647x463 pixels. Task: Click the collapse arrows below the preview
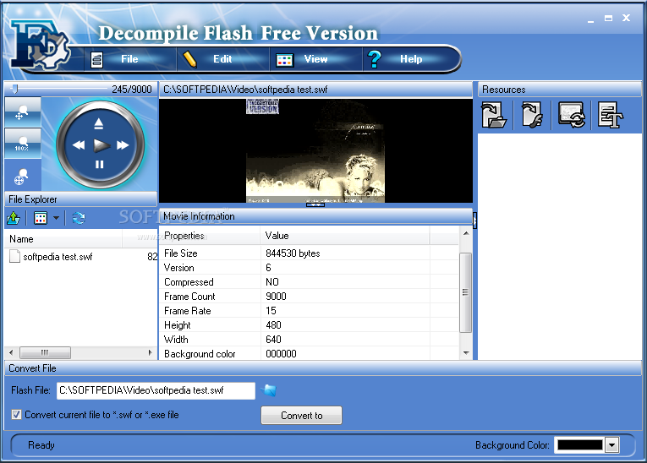pyautogui.click(x=315, y=205)
